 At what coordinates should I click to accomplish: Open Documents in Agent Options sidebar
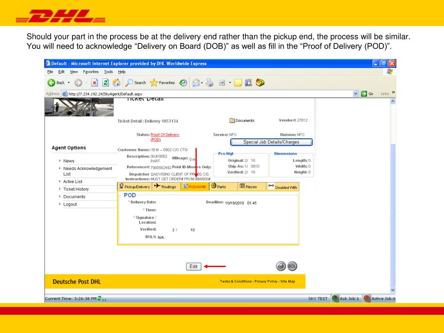coord(74,196)
